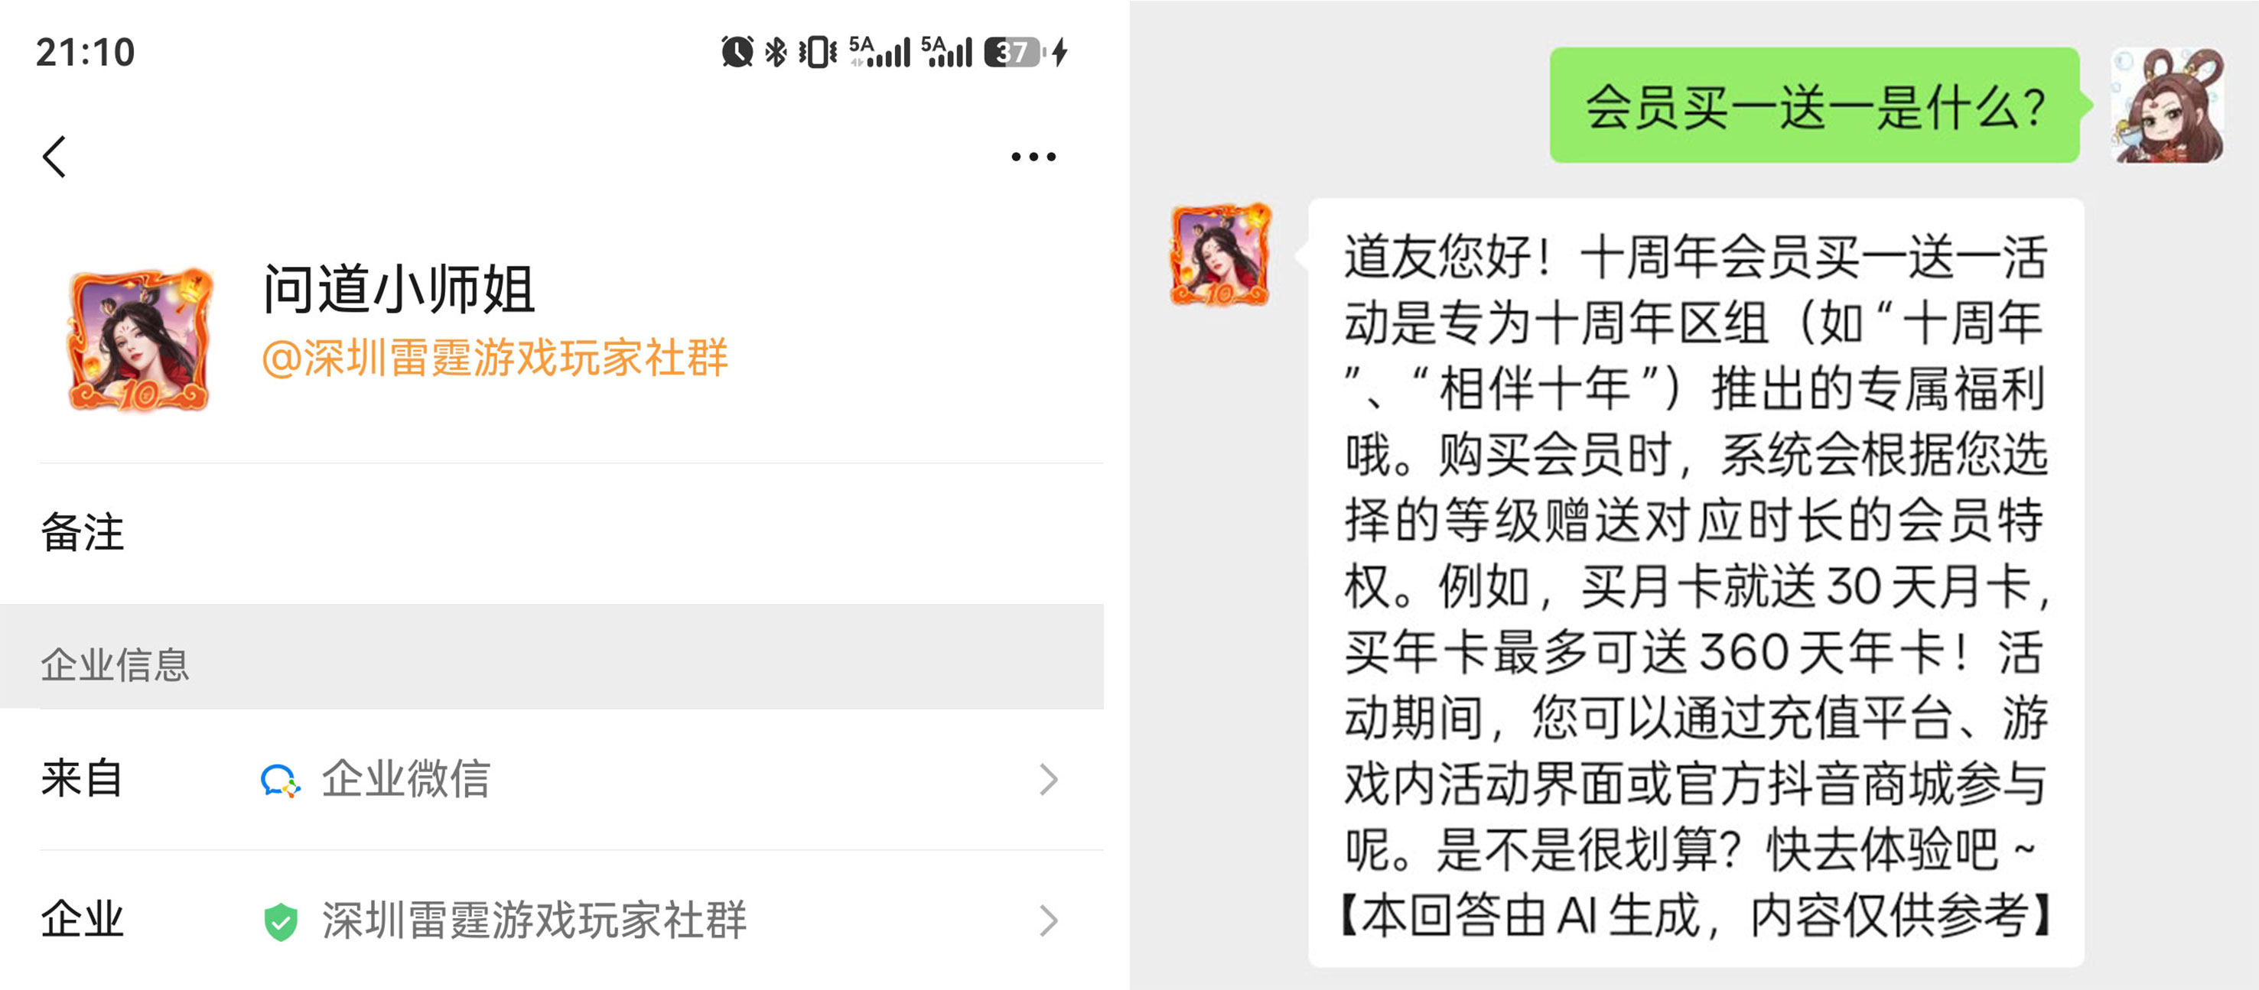This screenshot has height=990, width=2259.
Task: Tap the 问道小师姐 profile avatar
Action: point(142,340)
